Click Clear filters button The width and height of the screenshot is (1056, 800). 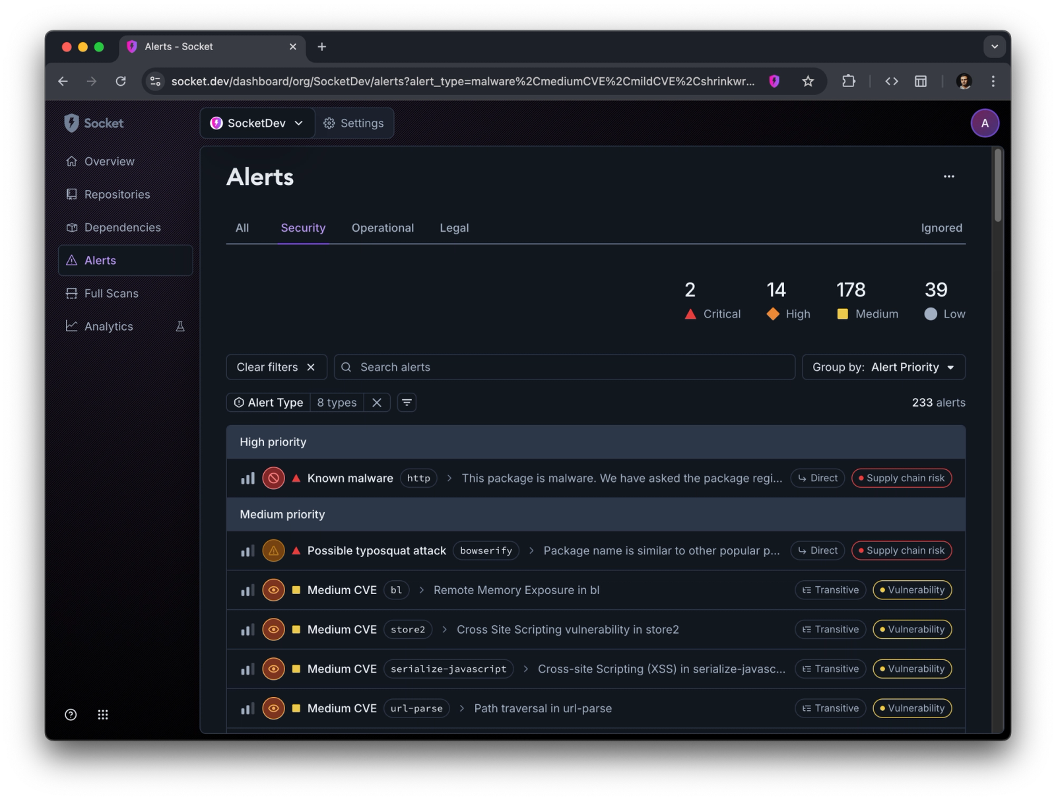(277, 367)
